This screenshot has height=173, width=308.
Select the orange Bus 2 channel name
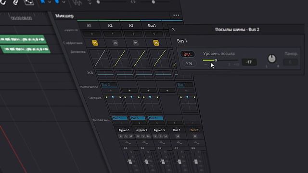[x=194, y=130]
